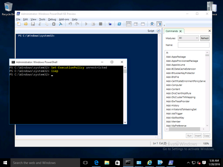223x167 pixels.
Task: Click the Clear Console Pane icon
Action: point(61,24)
